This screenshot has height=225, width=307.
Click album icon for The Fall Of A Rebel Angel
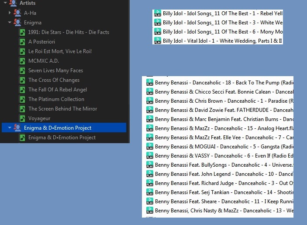pos(22,89)
